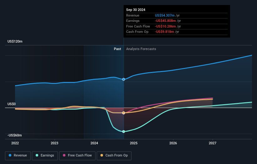Click the -US$45.808m earnings value
The width and height of the screenshot is (257, 164).
165,21
